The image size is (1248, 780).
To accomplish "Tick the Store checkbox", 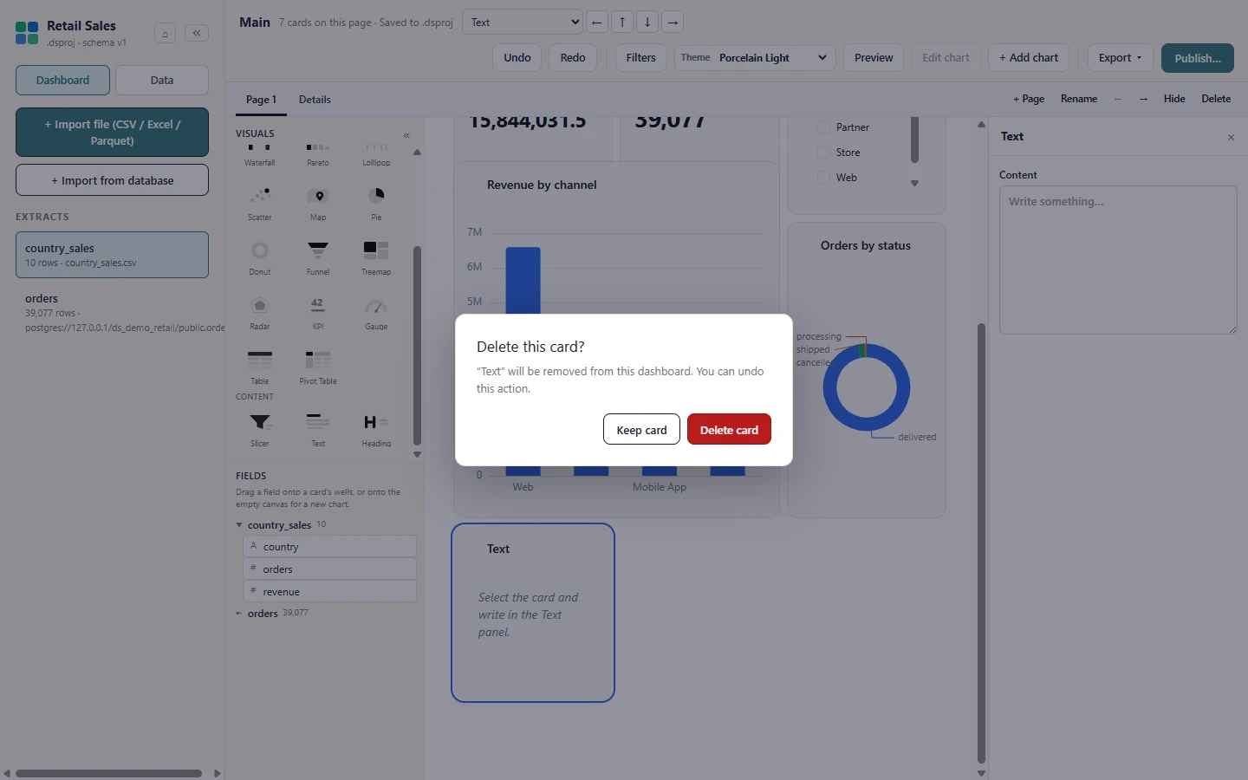I will tap(823, 153).
